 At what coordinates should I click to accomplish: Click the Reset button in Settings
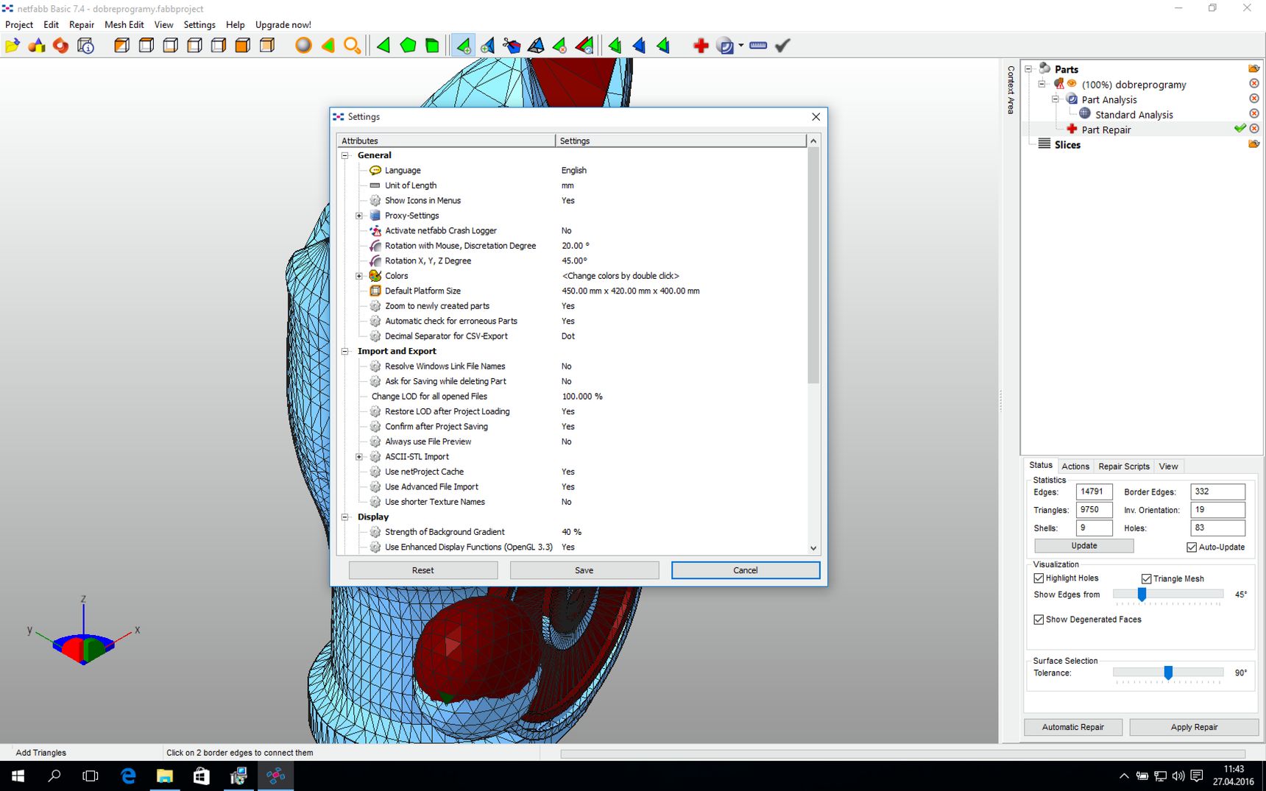(x=423, y=570)
